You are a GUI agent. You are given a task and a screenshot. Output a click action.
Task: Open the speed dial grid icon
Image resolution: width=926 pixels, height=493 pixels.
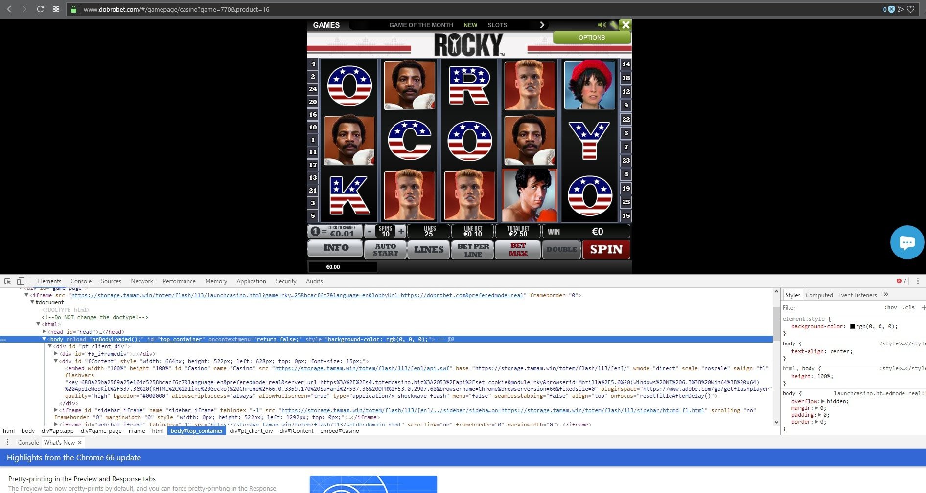(56, 9)
